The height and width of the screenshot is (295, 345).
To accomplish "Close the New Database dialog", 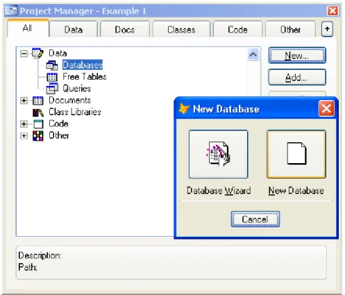I will [x=326, y=108].
